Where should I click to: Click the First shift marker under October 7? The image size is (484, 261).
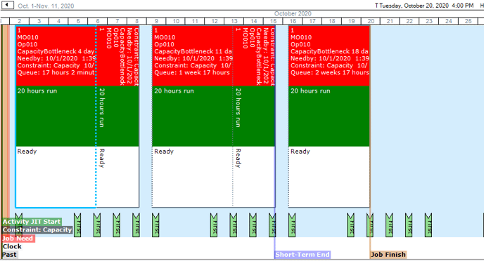tap(116, 225)
